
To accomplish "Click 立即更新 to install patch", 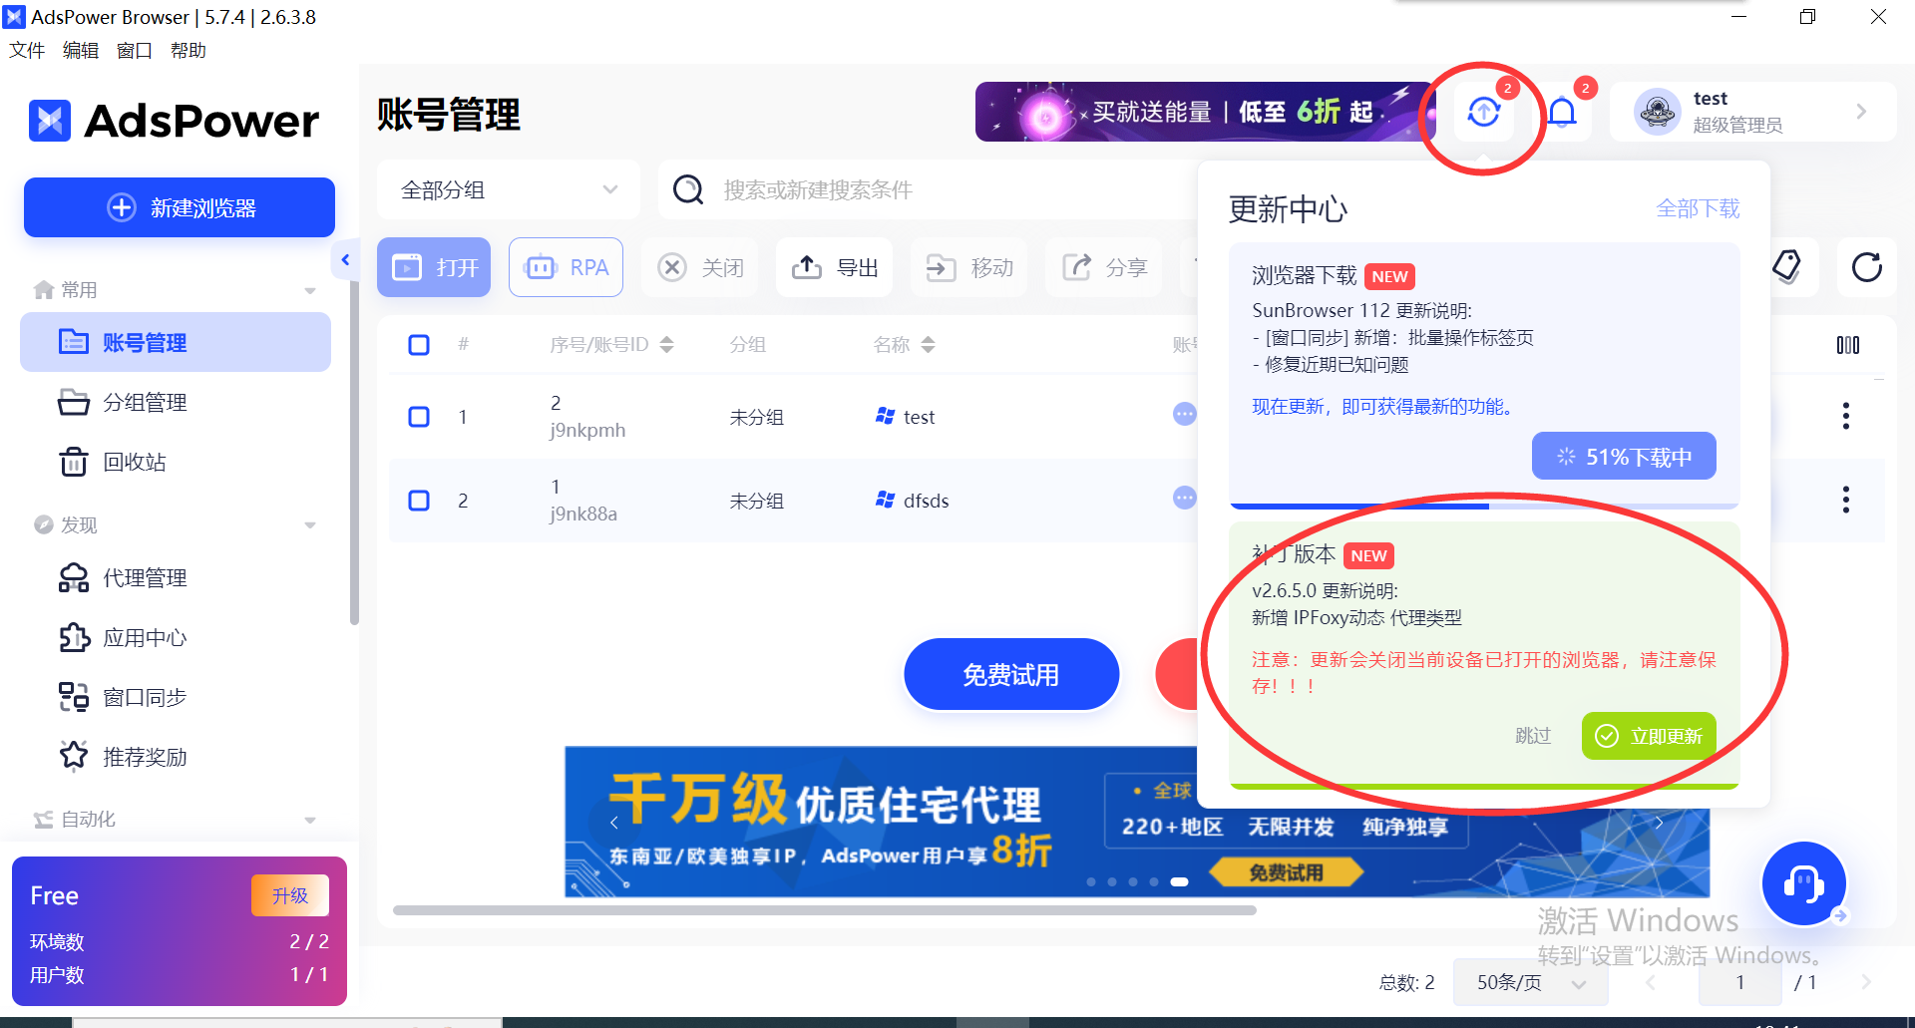I will (1649, 736).
